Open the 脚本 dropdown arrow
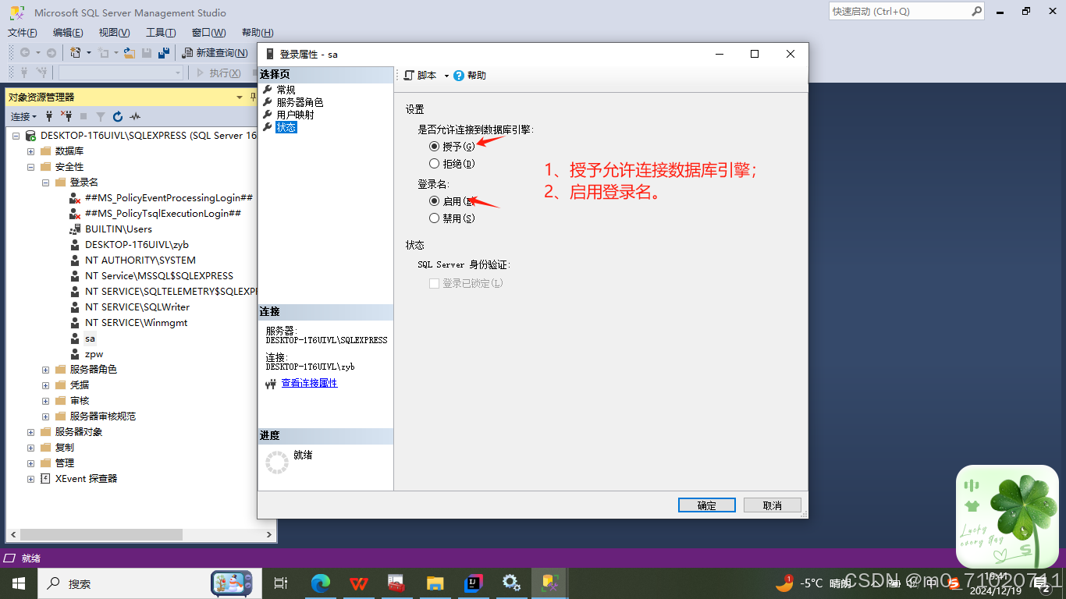Image resolution: width=1066 pixels, height=599 pixels. (x=446, y=76)
